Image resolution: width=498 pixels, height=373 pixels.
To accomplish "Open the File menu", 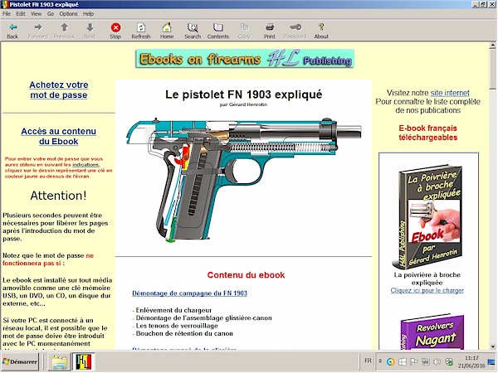I will coord(7,13).
